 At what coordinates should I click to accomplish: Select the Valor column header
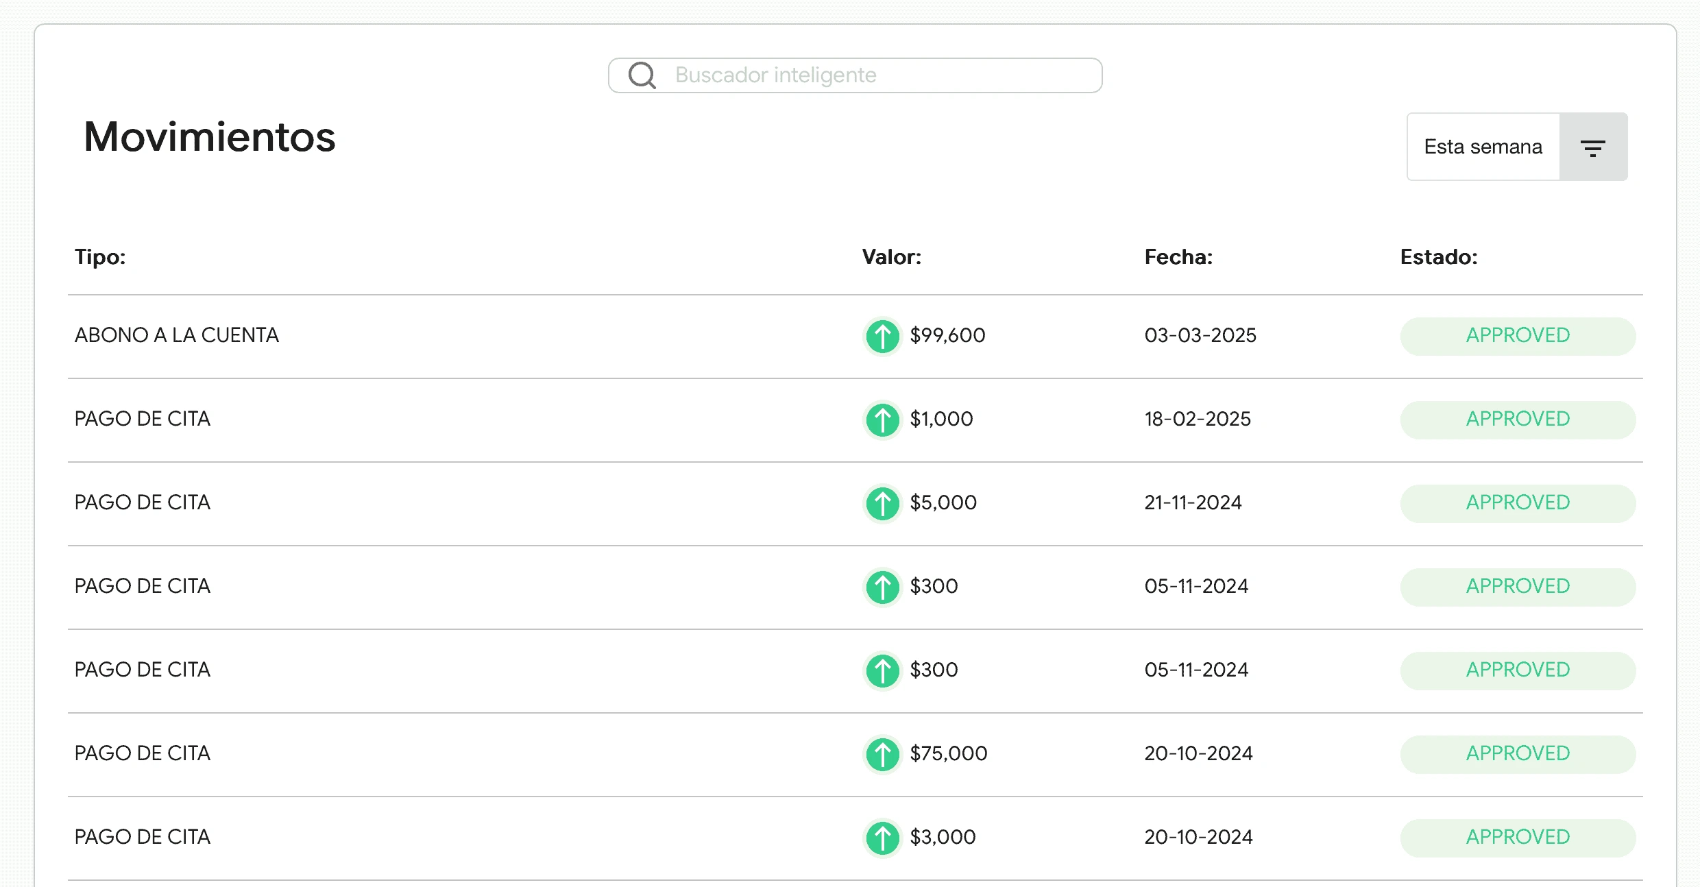pyautogui.click(x=891, y=257)
